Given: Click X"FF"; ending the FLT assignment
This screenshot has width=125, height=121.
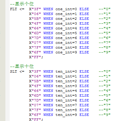Looking at the screenshot, I should coord(36,57).
